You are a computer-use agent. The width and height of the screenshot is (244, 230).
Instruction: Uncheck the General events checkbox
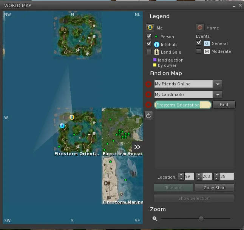(x=199, y=43)
